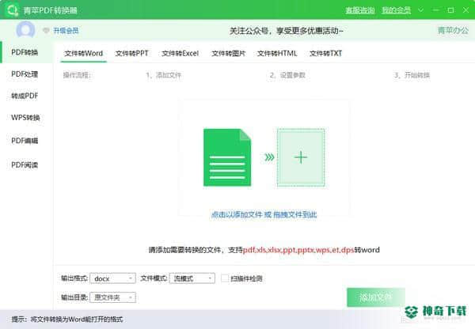475x329 pixels.
Task: Select PDF转换 in sidebar
Action: point(26,52)
